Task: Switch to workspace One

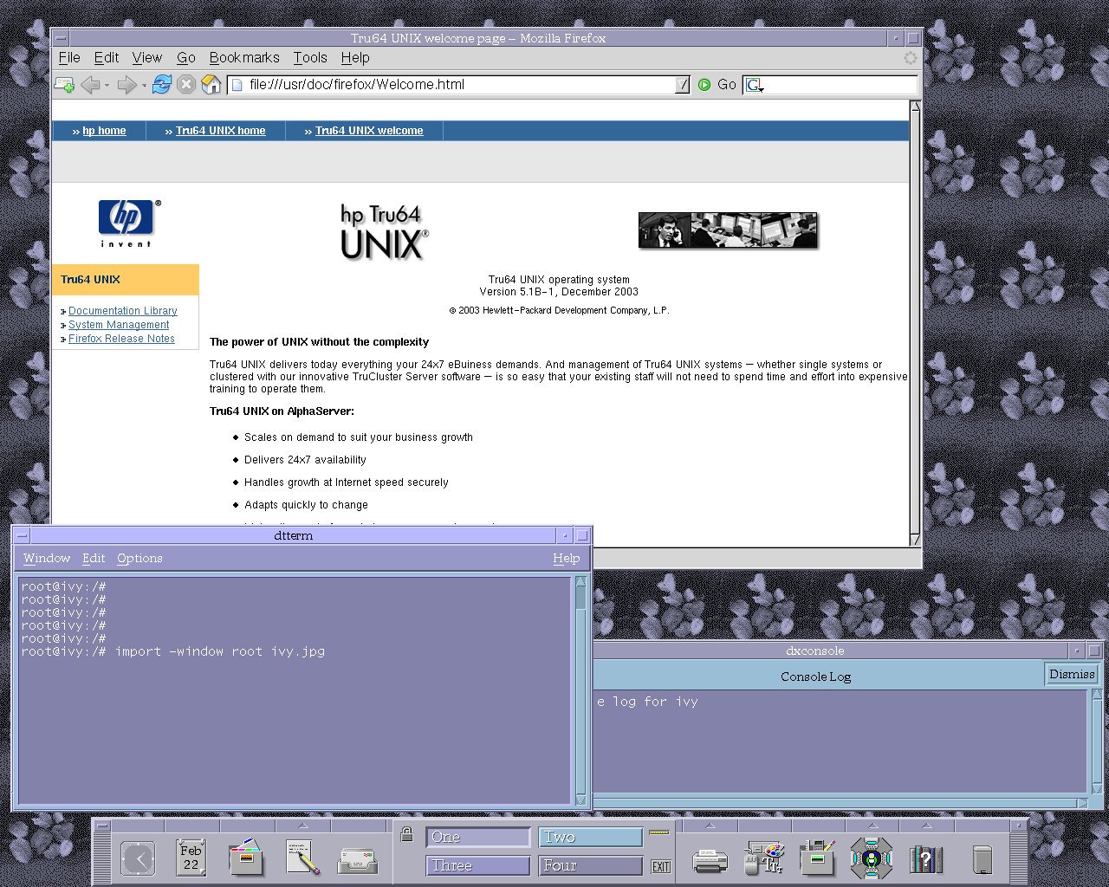Action: tap(477, 837)
